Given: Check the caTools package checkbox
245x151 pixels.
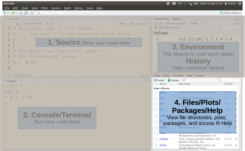Looking at the screenshot, I should pos(156,140).
